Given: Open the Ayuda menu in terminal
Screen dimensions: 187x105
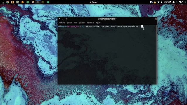Looking at the screenshot, I should coord(99,23).
